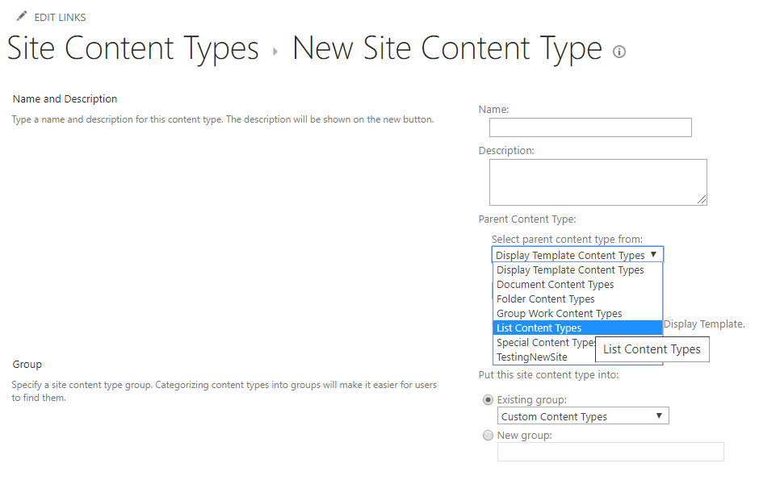Click the pencil icon beside EDIT LINKS
759x480 pixels.
click(x=21, y=16)
